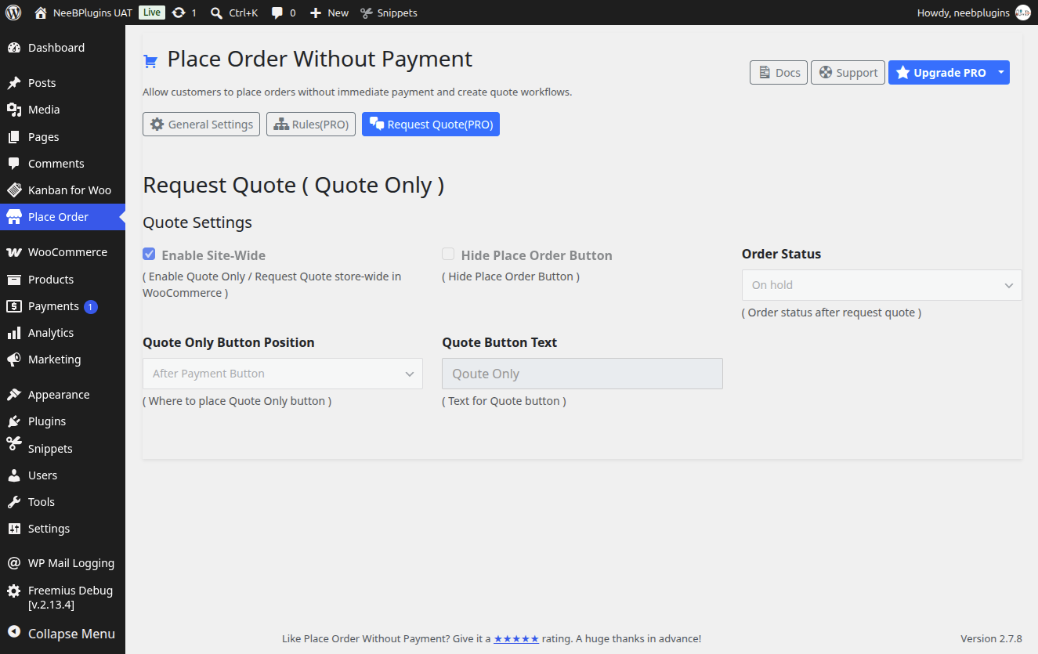Open the Place Order sidebar menu
The height and width of the screenshot is (654, 1038).
pyautogui.click(x=63, y=217)
